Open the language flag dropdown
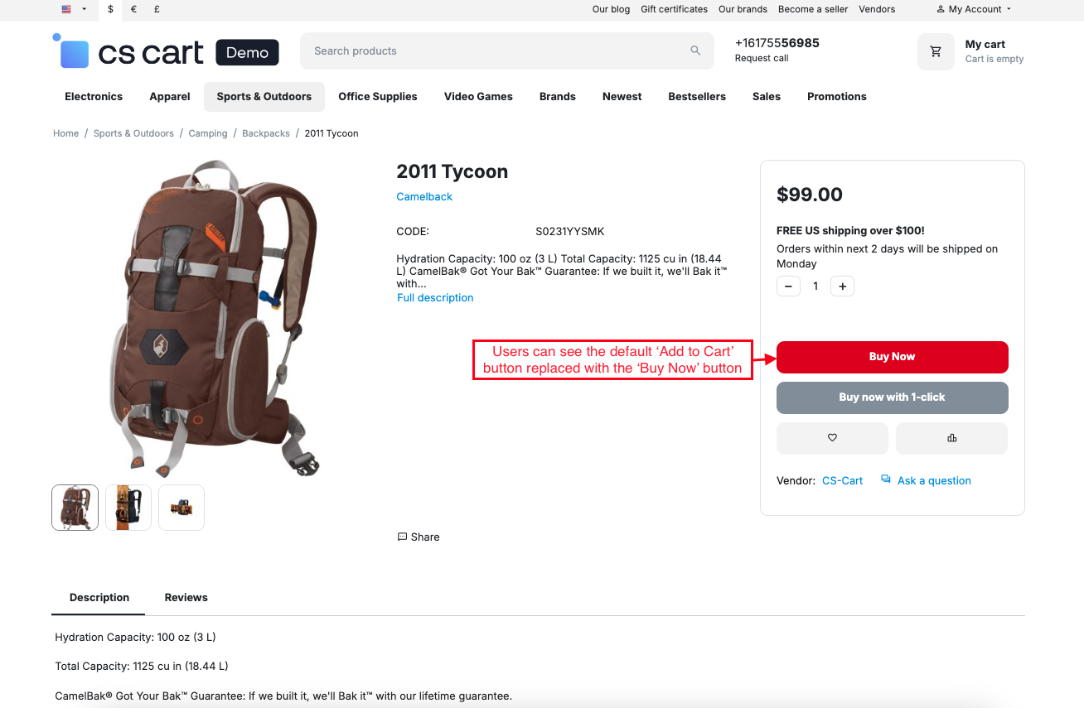Viewport: 1084px width, 708px height. point(73,9)
